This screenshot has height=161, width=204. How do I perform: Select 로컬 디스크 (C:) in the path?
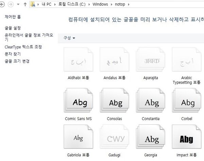point(72,4)
